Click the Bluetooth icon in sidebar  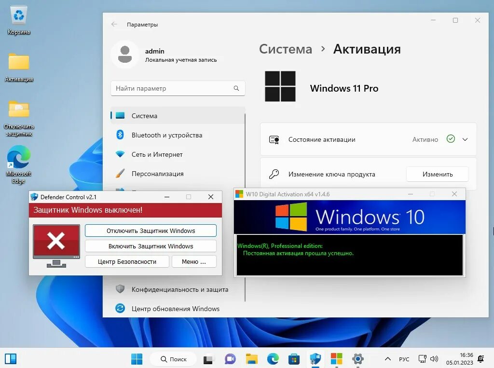[120, 135]
